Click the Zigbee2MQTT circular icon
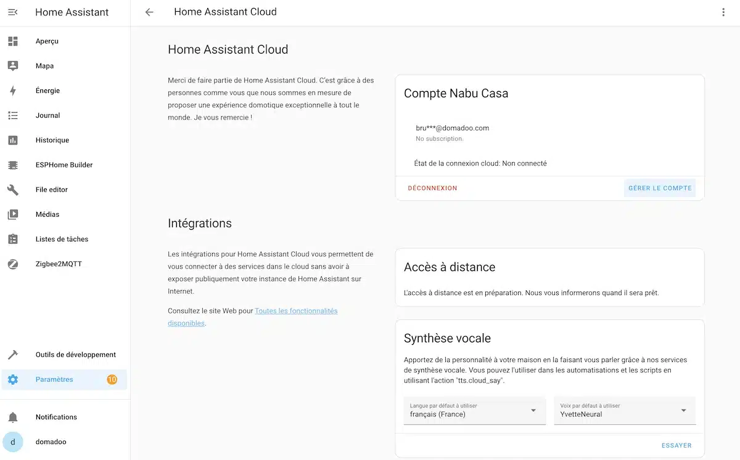 (x=13, y=264)
